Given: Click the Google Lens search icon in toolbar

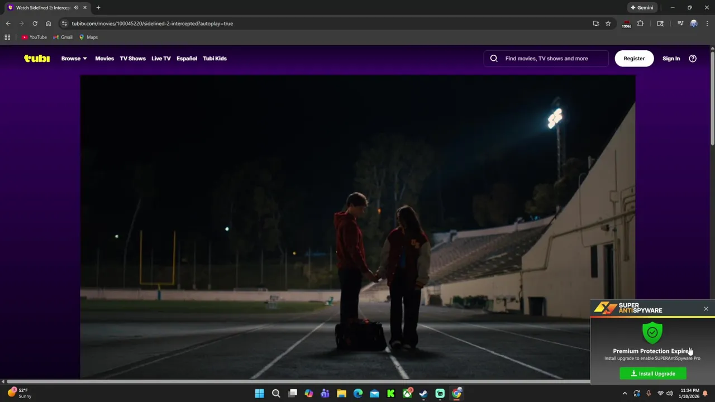Looking at the screenshot, I should click(660, 23).
